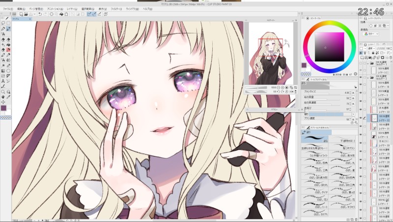Select the のばし ダイヤ brush
This screenshot has height=222, width=393.
click(315, 191)
